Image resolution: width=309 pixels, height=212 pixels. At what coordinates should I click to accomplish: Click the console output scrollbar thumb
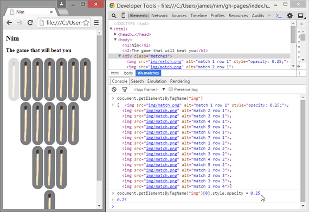(x=302, y=151)
